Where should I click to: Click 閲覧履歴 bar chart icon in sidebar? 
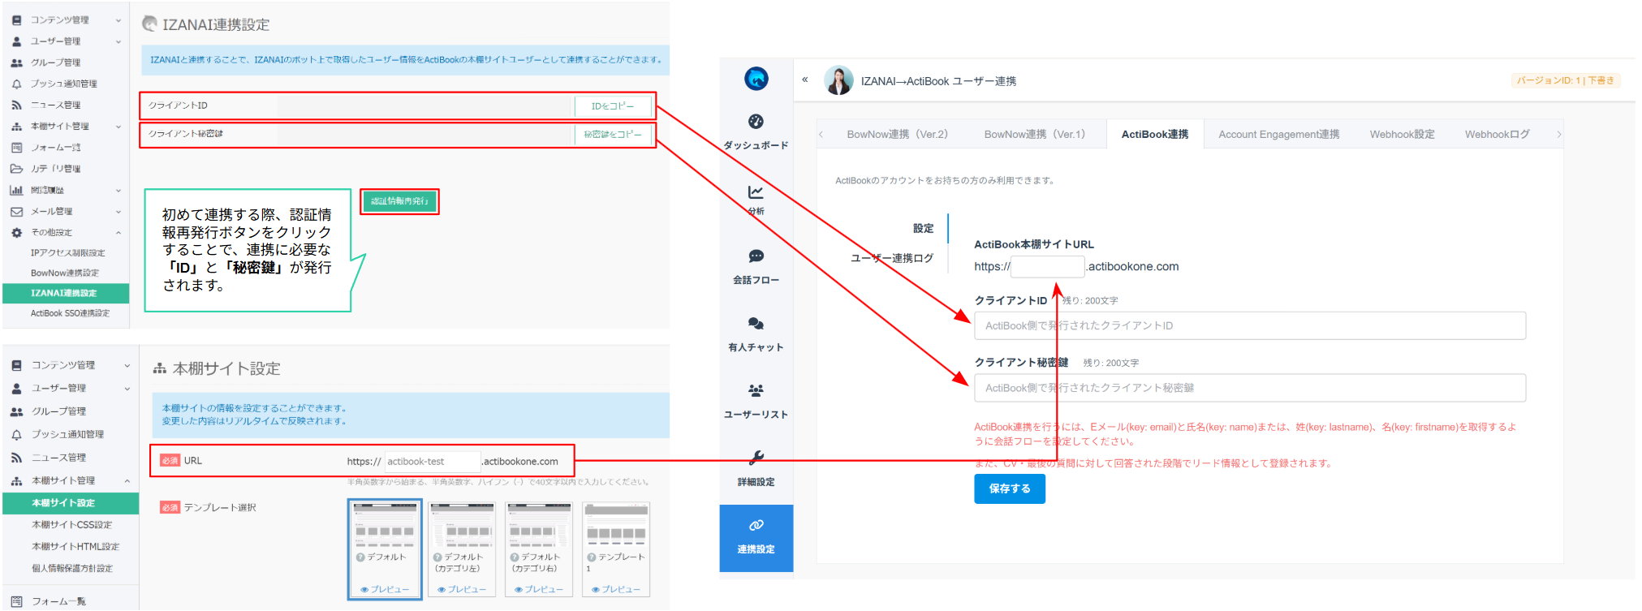pos(16,190)
